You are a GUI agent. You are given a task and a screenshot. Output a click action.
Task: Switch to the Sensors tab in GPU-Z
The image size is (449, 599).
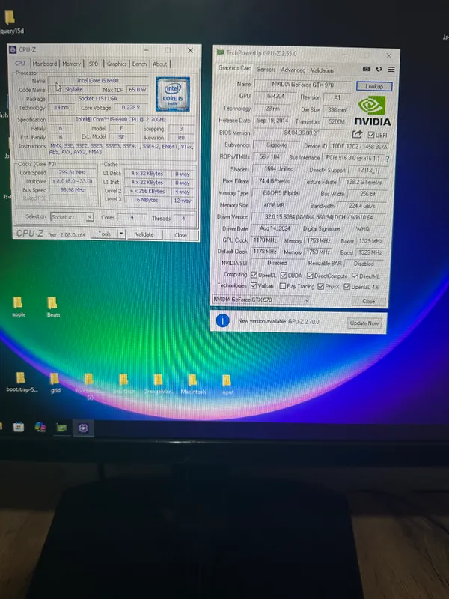pos(266,69)
